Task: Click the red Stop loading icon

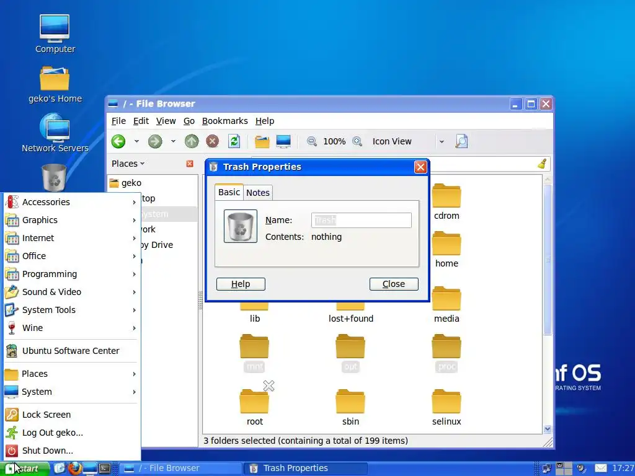Action: coord(212,141)
